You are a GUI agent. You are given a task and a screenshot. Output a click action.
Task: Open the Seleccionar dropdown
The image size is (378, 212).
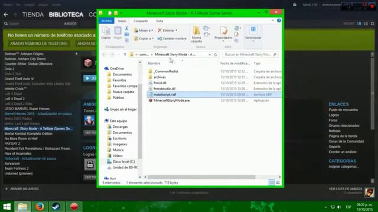pyautogui.click(x=253, y=34)
